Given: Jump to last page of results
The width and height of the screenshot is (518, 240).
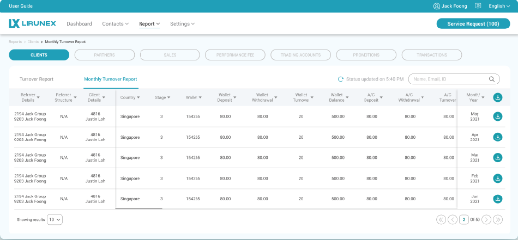Looking at the screenshot, I should 497,219.
